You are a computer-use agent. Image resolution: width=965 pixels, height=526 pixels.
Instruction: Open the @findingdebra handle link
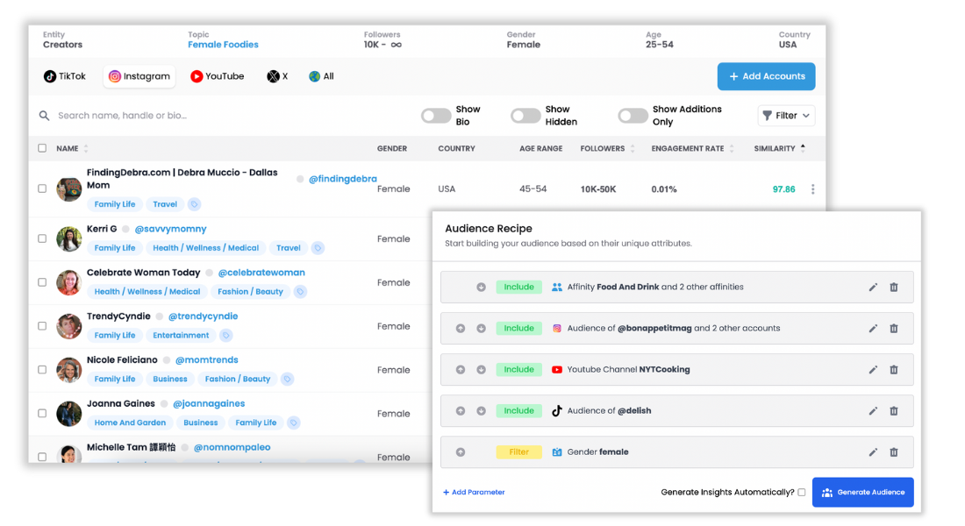343,179
